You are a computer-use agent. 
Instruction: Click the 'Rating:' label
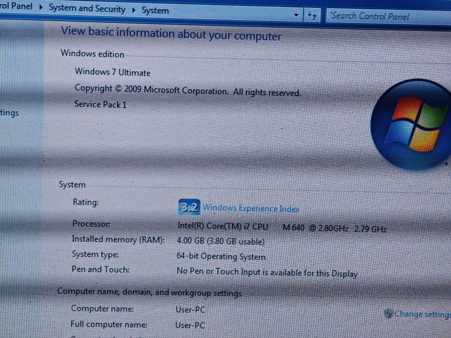86,202
